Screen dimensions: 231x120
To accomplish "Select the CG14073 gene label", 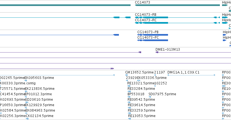I will pos(143,2).
